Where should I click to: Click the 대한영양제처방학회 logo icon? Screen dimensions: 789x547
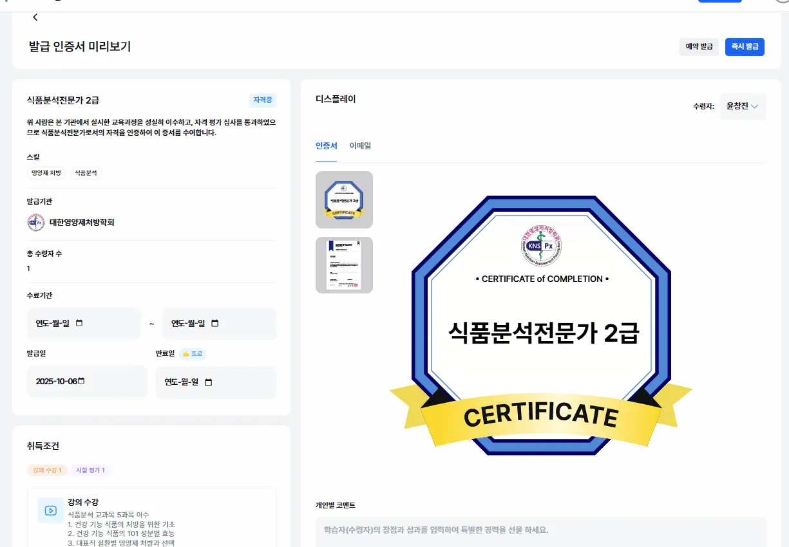coord(36,223)
